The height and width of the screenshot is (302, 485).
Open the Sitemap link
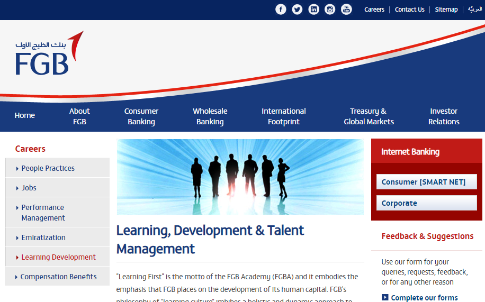point(446,10)
